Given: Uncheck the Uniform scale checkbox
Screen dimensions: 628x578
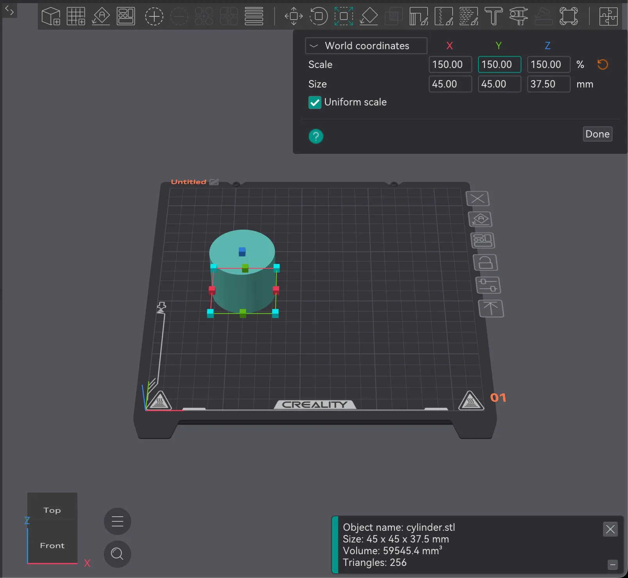Looking at the screenshot, I should (315, 102).
